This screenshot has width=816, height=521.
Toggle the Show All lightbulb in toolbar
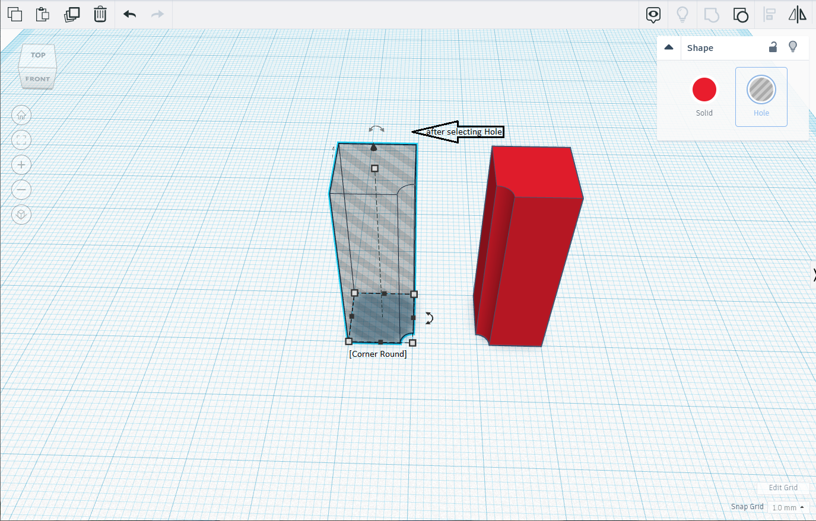click(682, 14)
